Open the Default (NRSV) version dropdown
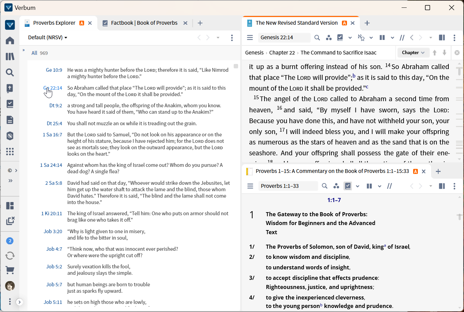This screenshot has width=464, height=312. point(47,37)
